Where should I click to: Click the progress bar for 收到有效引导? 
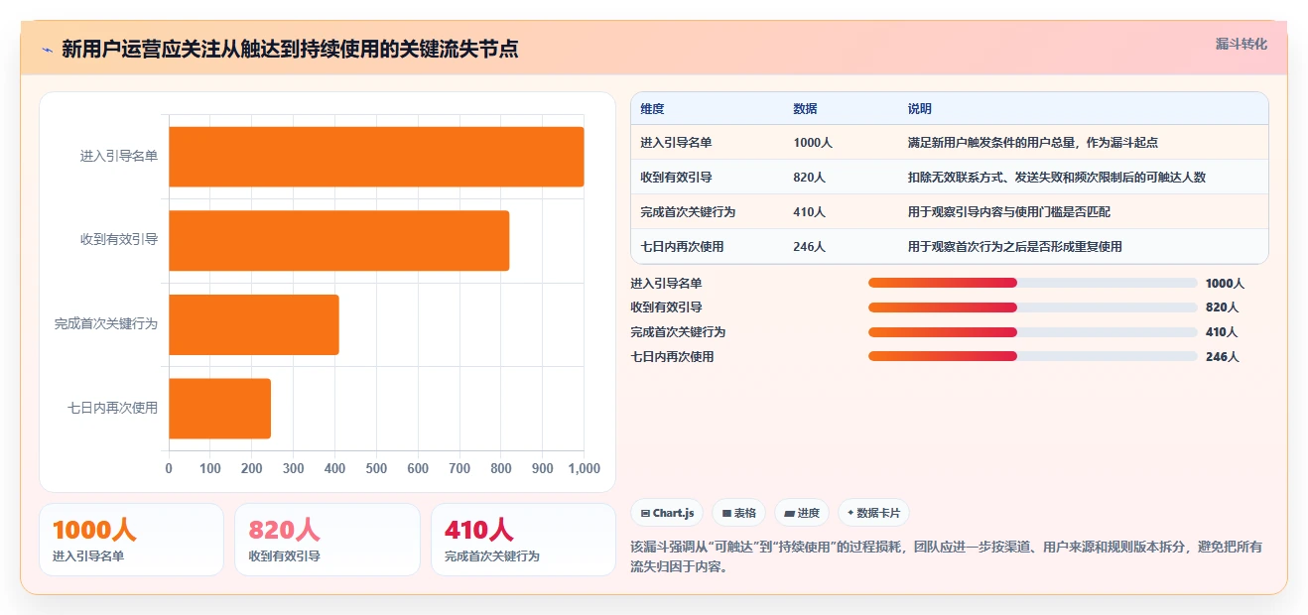[x=1032, y=307]
